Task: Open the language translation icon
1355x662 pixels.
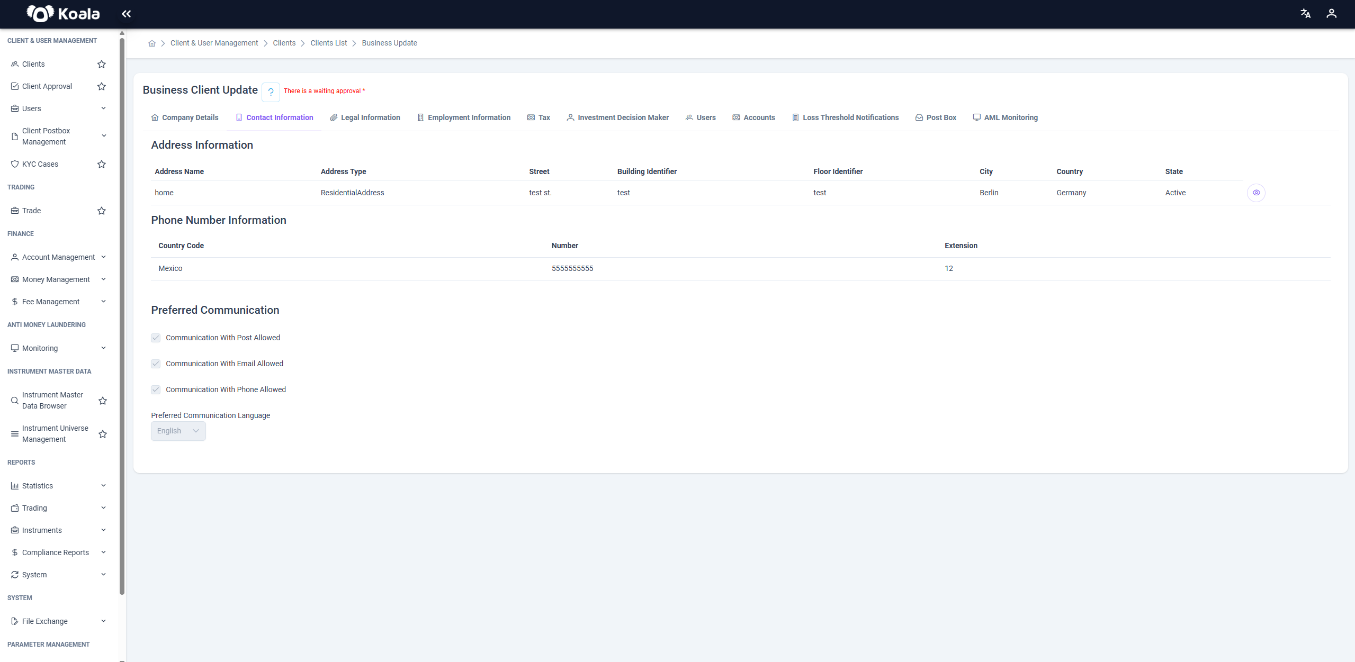Action: (1306, 14)
